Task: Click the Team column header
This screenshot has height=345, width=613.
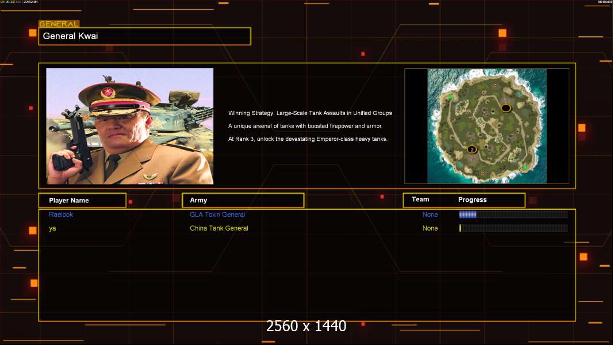Action: click(420, 200)
